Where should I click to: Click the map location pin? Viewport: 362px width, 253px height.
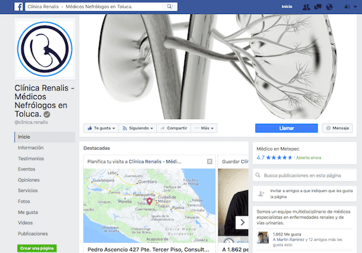pyautogui.click(x=149, y=201)
